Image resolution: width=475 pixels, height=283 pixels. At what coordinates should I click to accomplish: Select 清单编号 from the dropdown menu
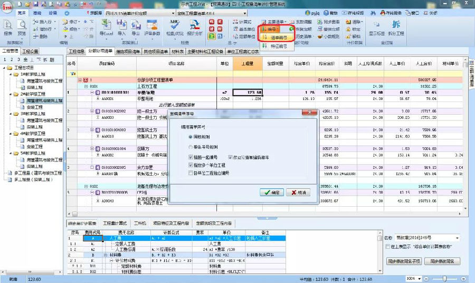[x=278, y=38]
